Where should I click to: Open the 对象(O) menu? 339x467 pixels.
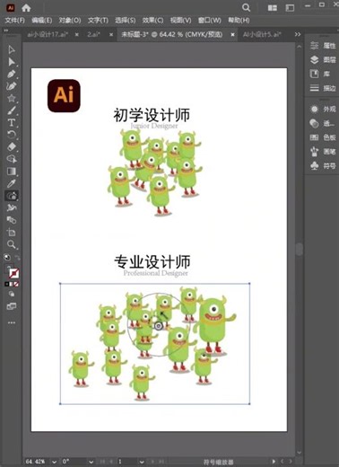[x=70, y=21]
